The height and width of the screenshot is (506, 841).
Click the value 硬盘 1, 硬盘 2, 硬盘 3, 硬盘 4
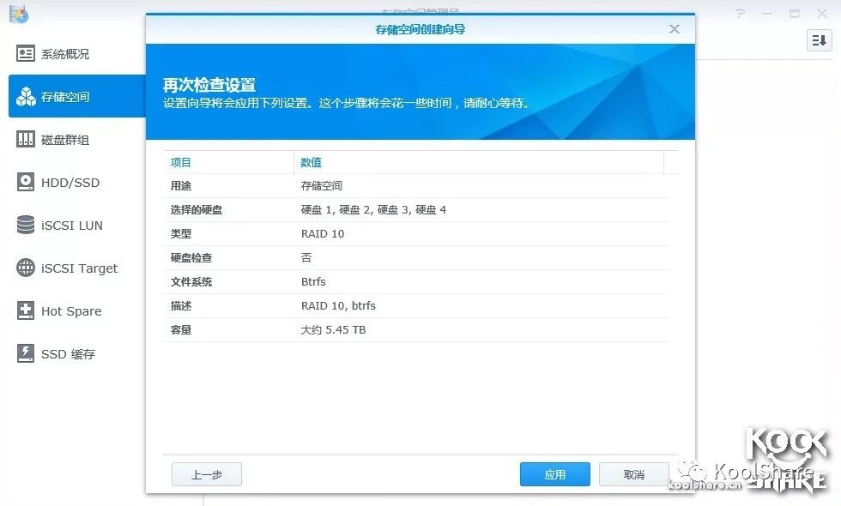[x=373, y=210]
